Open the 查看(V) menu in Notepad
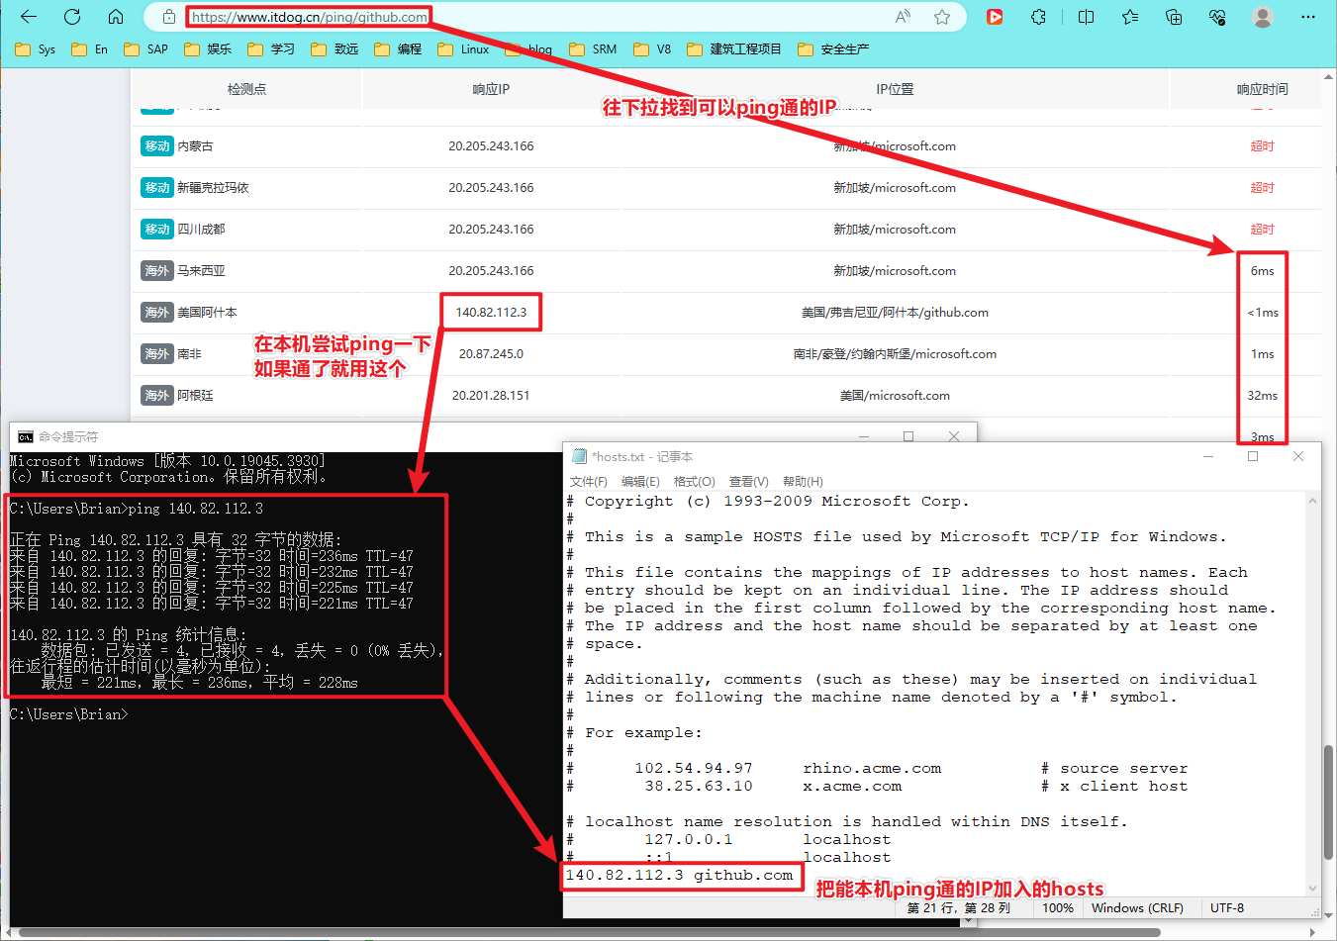1337x941 pixels. click(748, 482)
